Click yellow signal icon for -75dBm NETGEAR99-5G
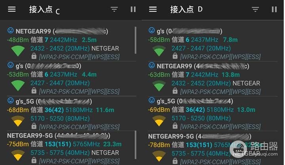Screen dimensions: 285x165 18,156
